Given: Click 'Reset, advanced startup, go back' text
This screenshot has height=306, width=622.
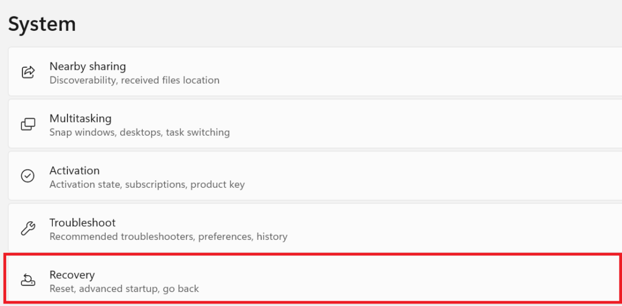Looking at the screenshot, I should 124,288.
